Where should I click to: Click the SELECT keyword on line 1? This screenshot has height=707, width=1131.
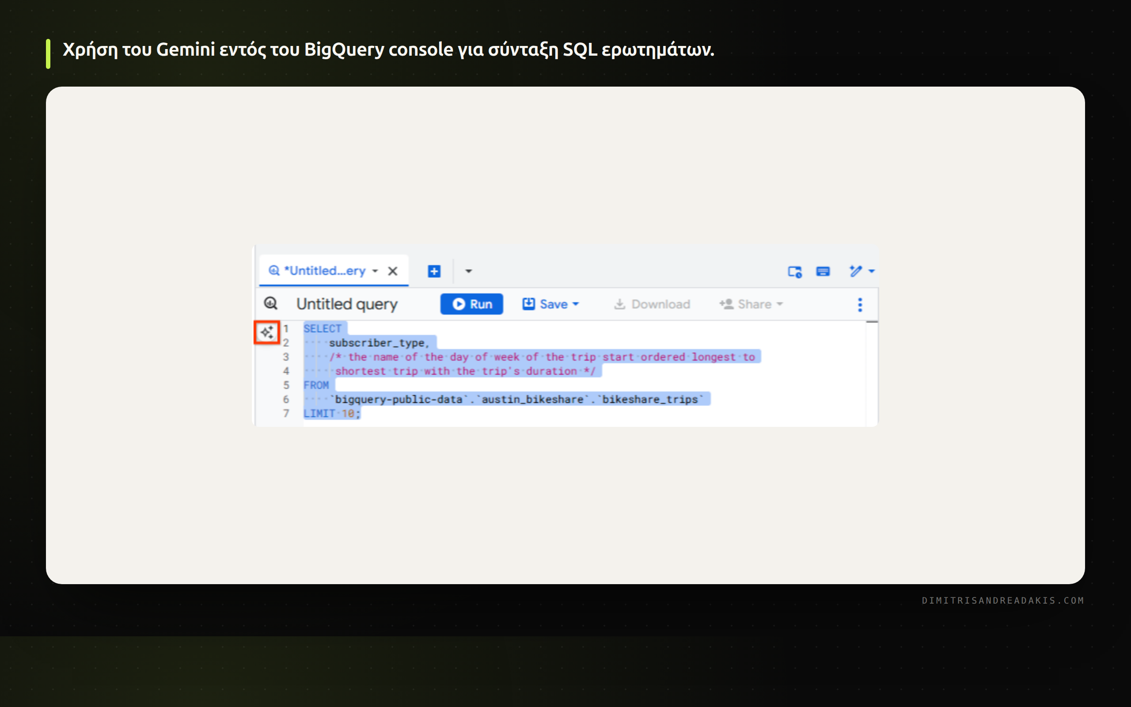pos(323,329)
